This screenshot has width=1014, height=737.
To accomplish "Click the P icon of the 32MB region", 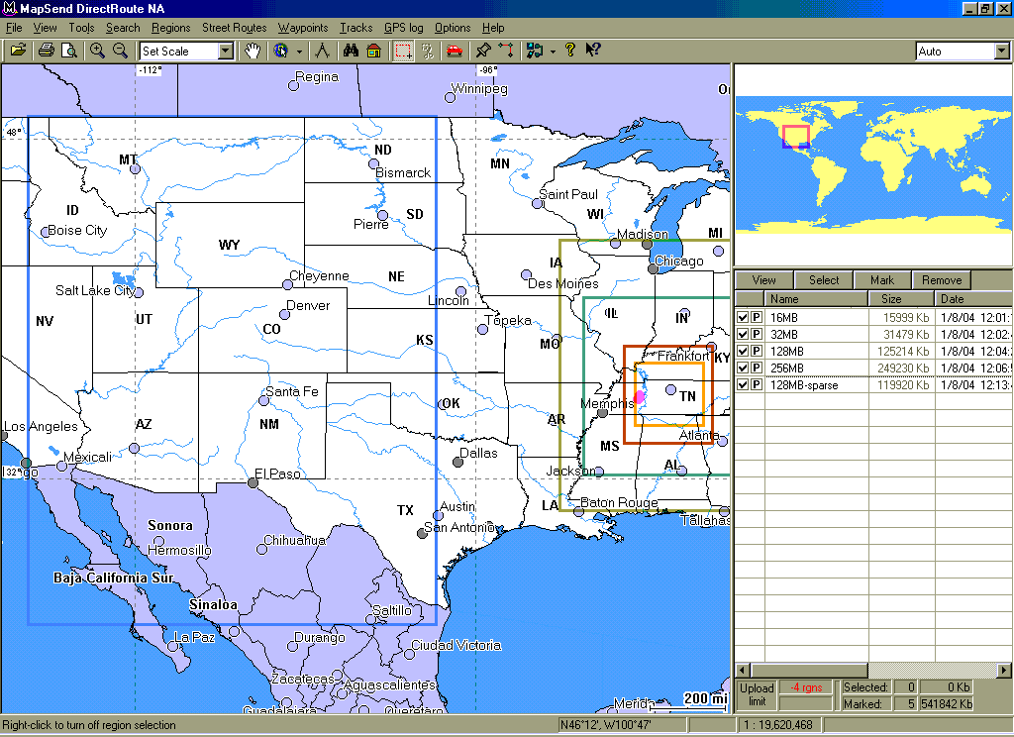I will (756, 335).
